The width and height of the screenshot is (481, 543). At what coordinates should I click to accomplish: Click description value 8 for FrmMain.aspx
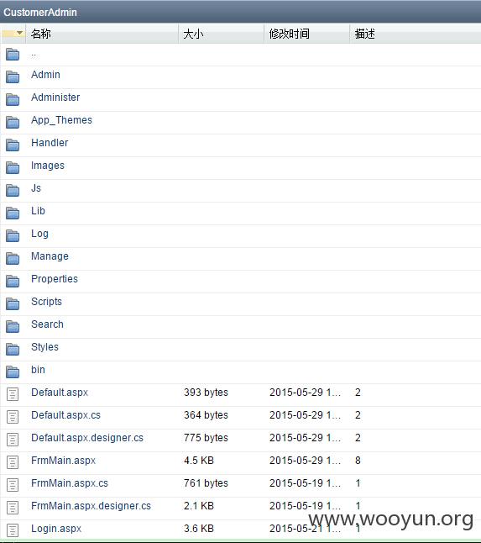[x=358, y=461]
